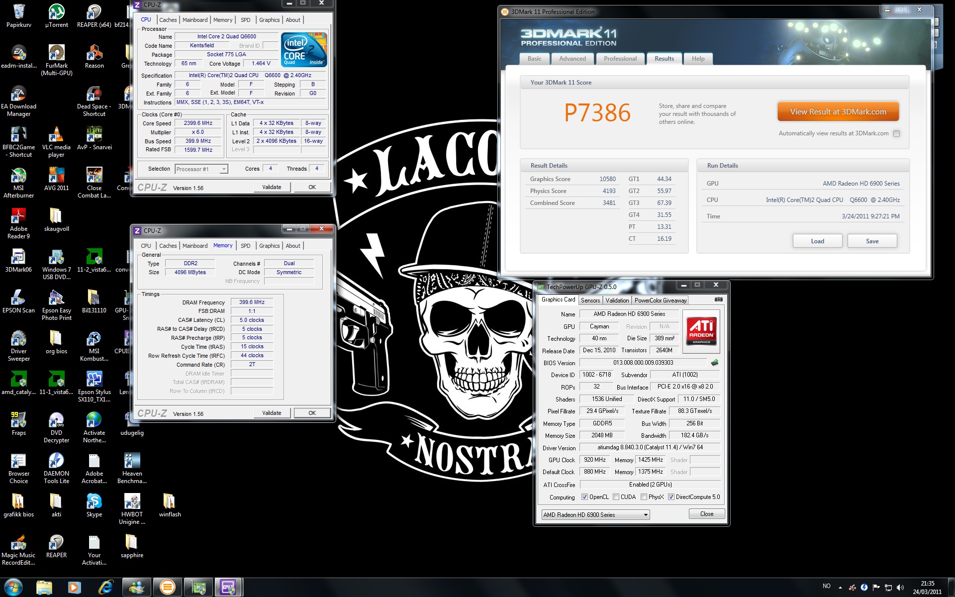955x597 pixels.
Task: Click the GPU Clock value 920 MHz
Action: [x=595, y=460]
